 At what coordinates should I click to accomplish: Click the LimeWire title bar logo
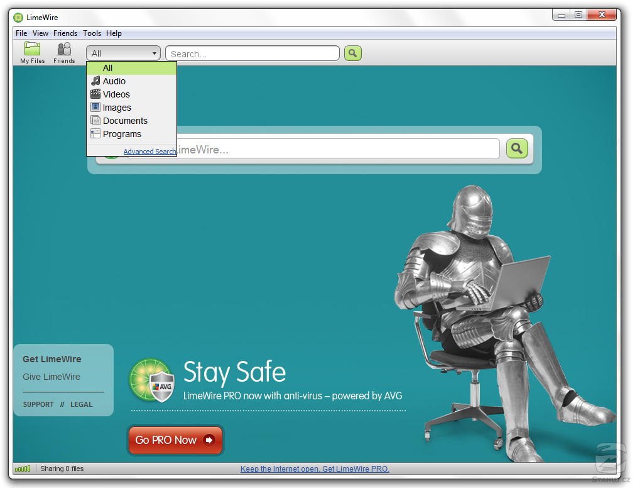(x=18, y=18)
